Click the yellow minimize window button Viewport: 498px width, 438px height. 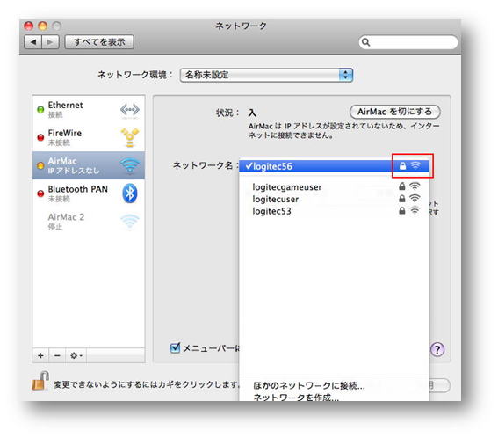coord(42,26)
